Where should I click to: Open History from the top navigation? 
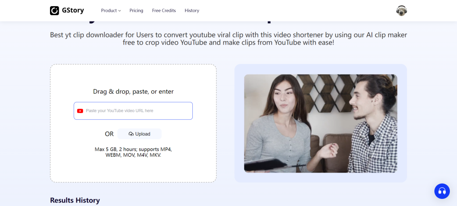coord(192,11)
